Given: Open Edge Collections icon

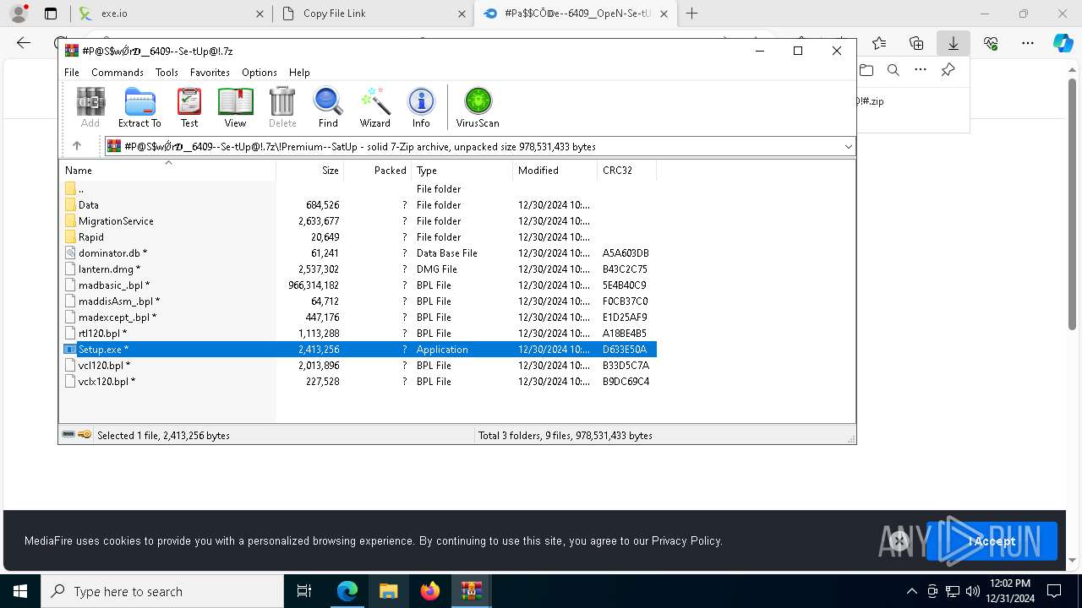Looking at the screenshot, I should [916, 43].
